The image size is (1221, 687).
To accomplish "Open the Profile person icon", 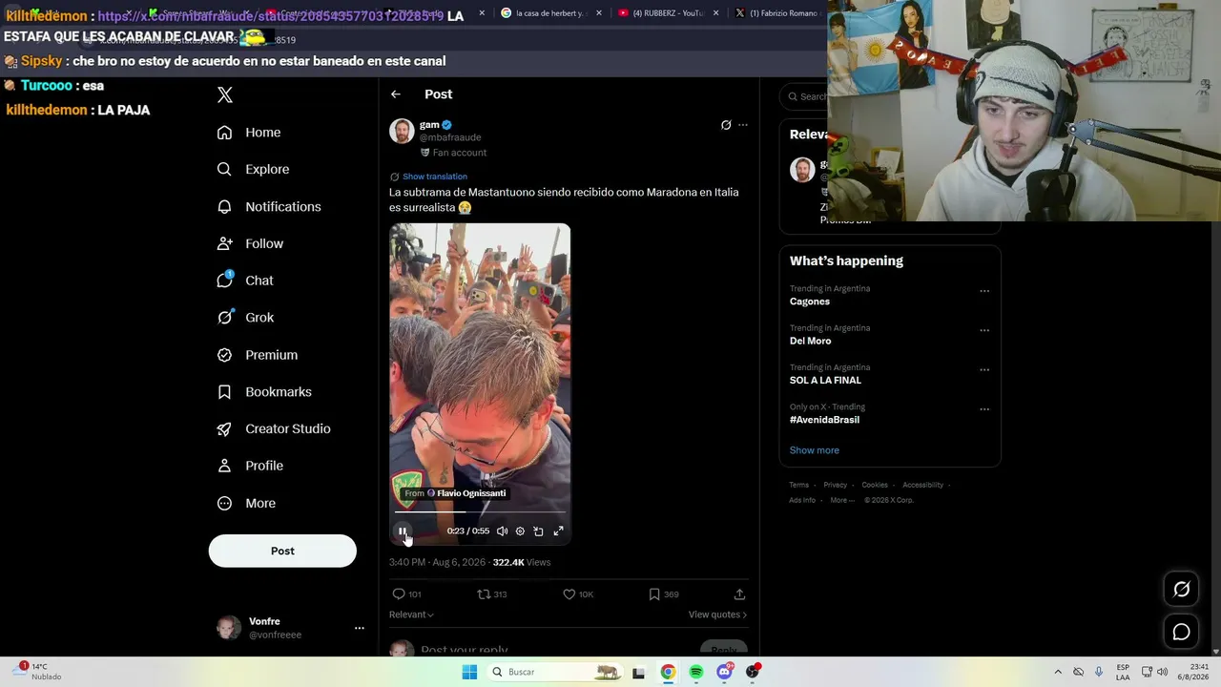I will [x=224, y=466].
